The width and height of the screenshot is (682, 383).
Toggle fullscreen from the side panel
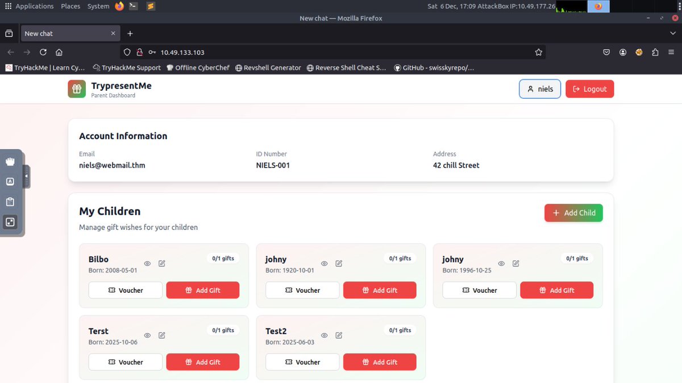pyautogui.click(x=10, y=222)
